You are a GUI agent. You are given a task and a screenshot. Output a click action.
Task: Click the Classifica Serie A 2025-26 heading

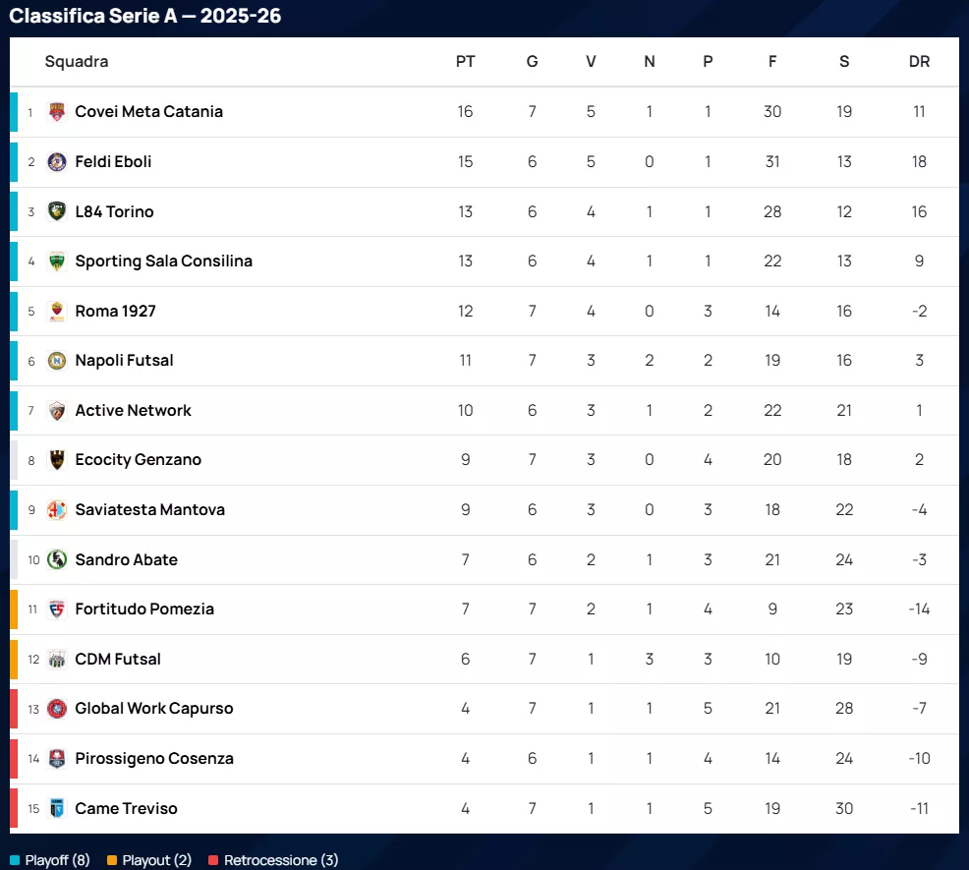(x=145, y=16)
